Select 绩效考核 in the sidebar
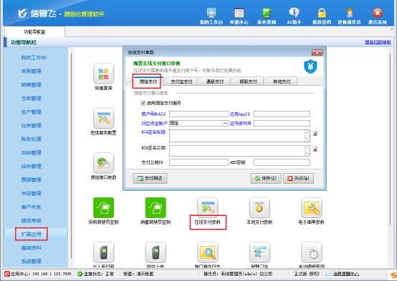The image size is (397, 281). tap(31, 221)
